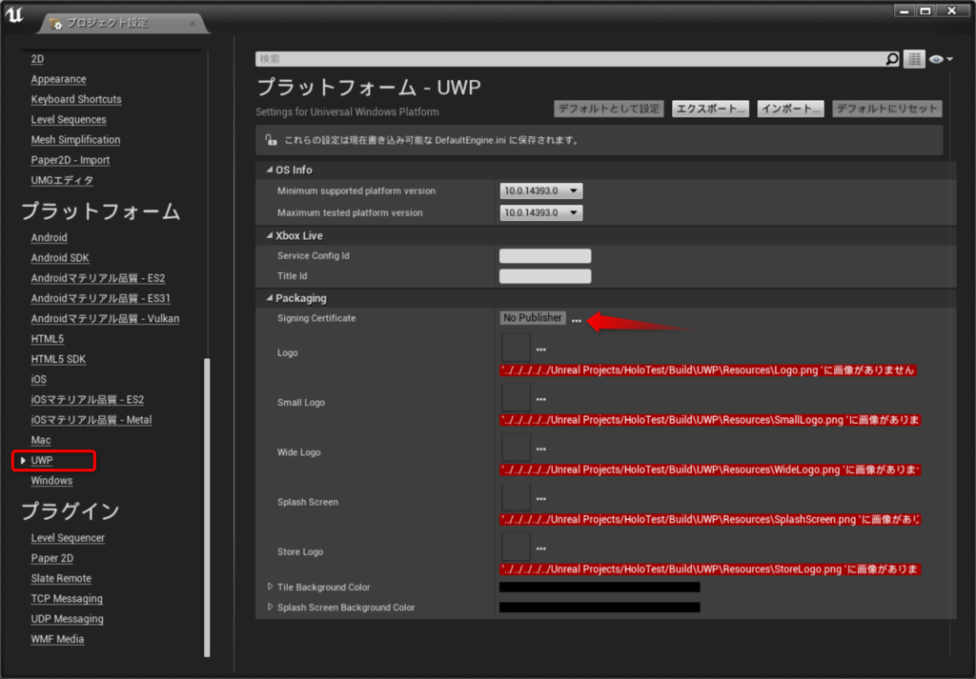Viewport: 976px width, 679px height.
Task: Open the Store Logo browse ellipsis
Action: tap(541, 549)
